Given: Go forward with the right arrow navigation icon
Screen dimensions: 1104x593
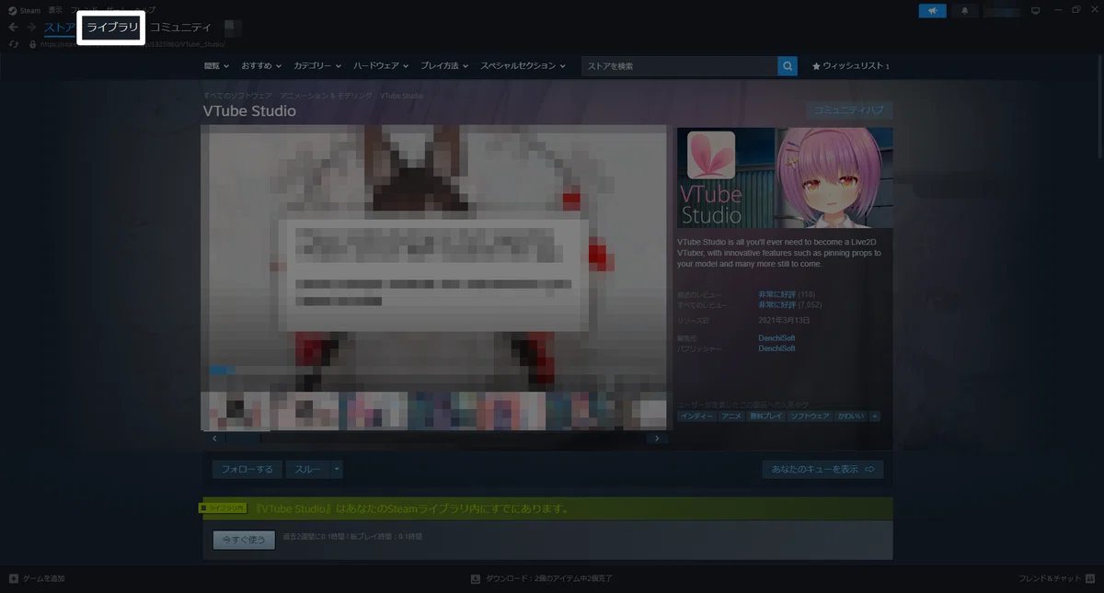Looking at the screenshot, I should point(31,28).
